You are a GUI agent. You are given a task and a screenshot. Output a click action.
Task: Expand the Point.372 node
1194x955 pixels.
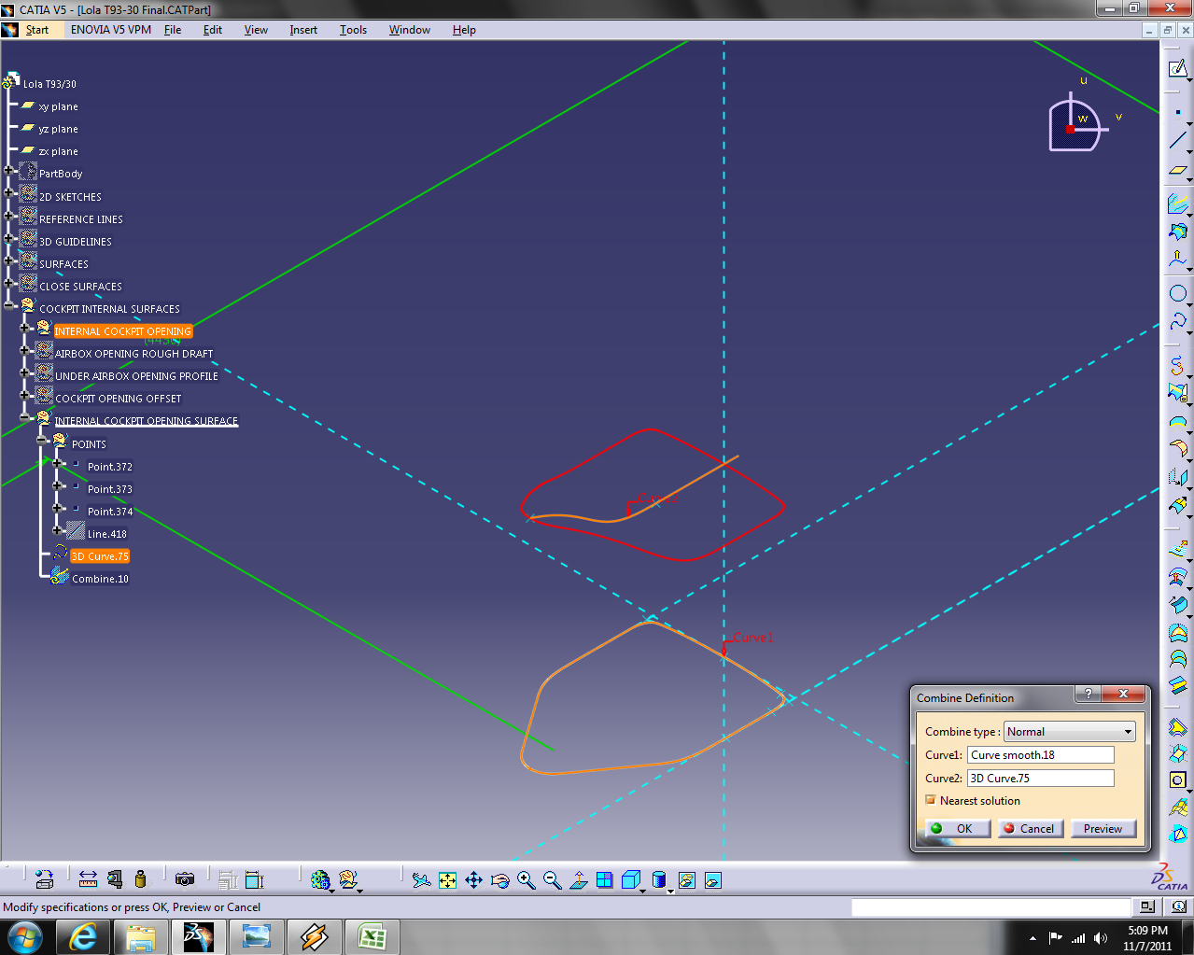(x=57, y=462)
